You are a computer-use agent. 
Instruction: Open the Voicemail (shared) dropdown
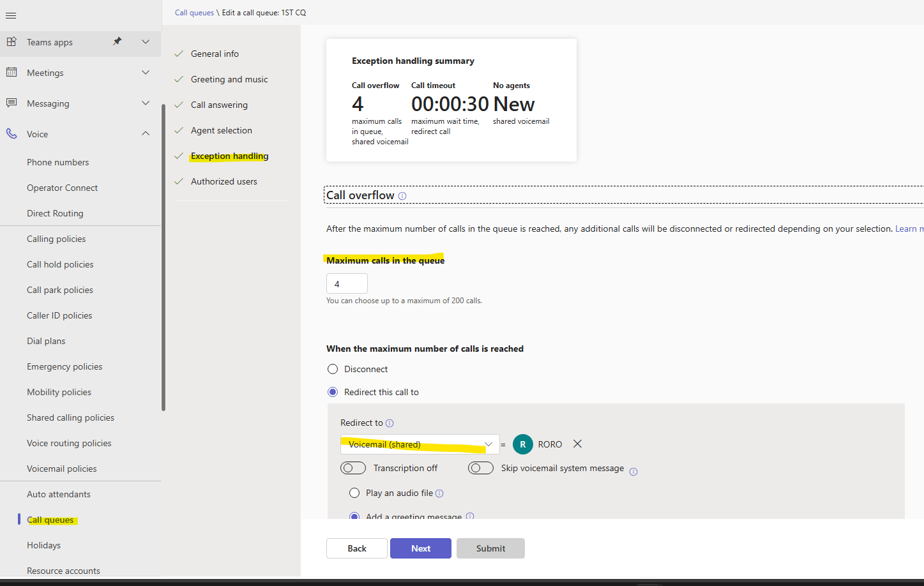420,444
